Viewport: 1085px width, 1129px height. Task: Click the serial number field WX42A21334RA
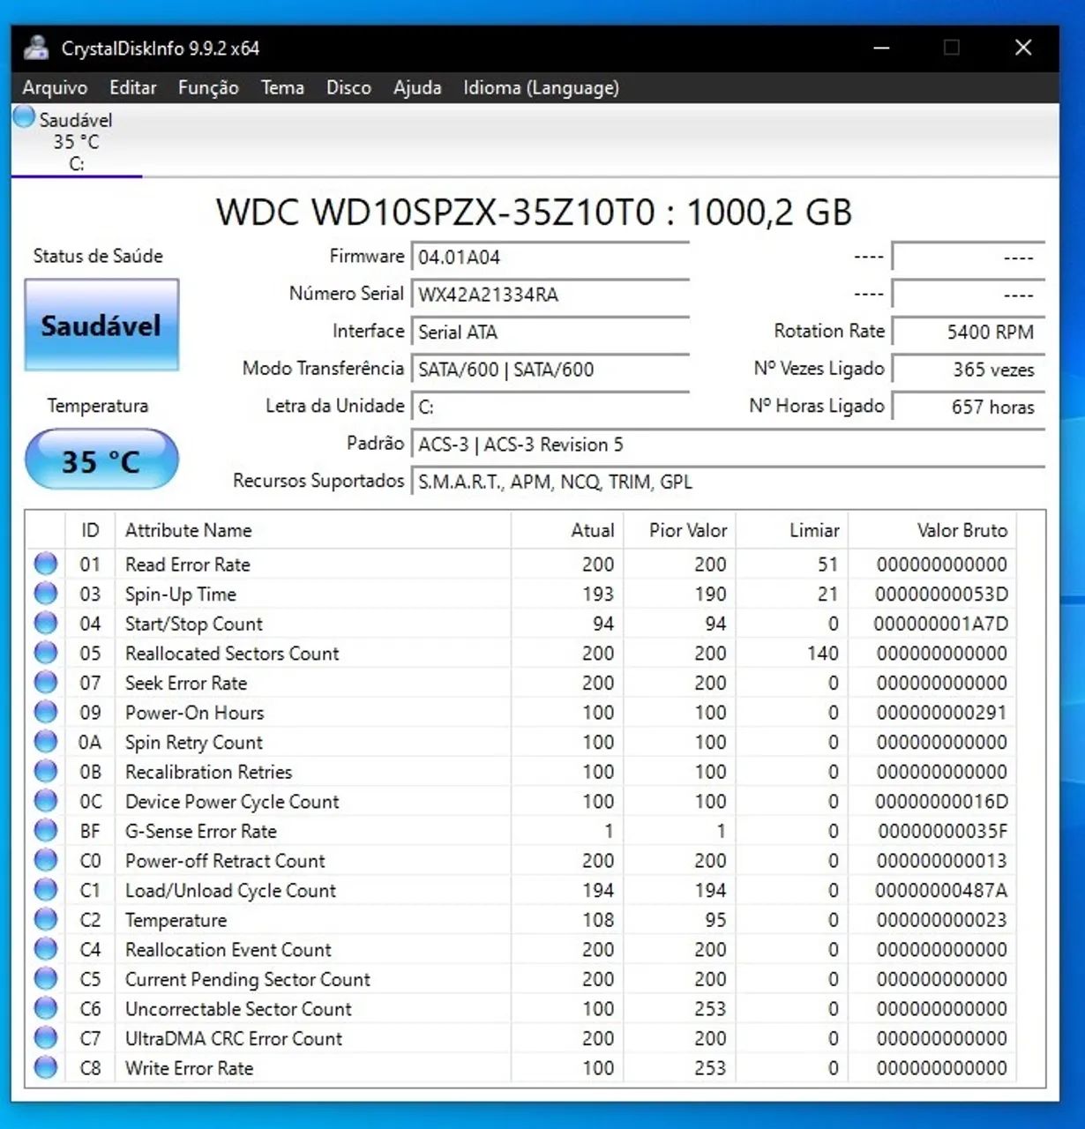coord(550,295)
